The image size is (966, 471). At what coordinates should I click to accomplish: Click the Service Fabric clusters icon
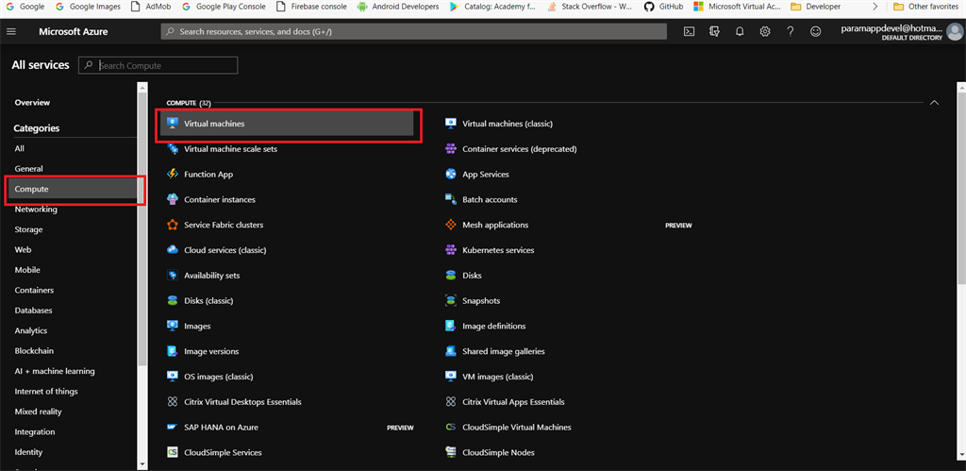click(x=173, y=225)
